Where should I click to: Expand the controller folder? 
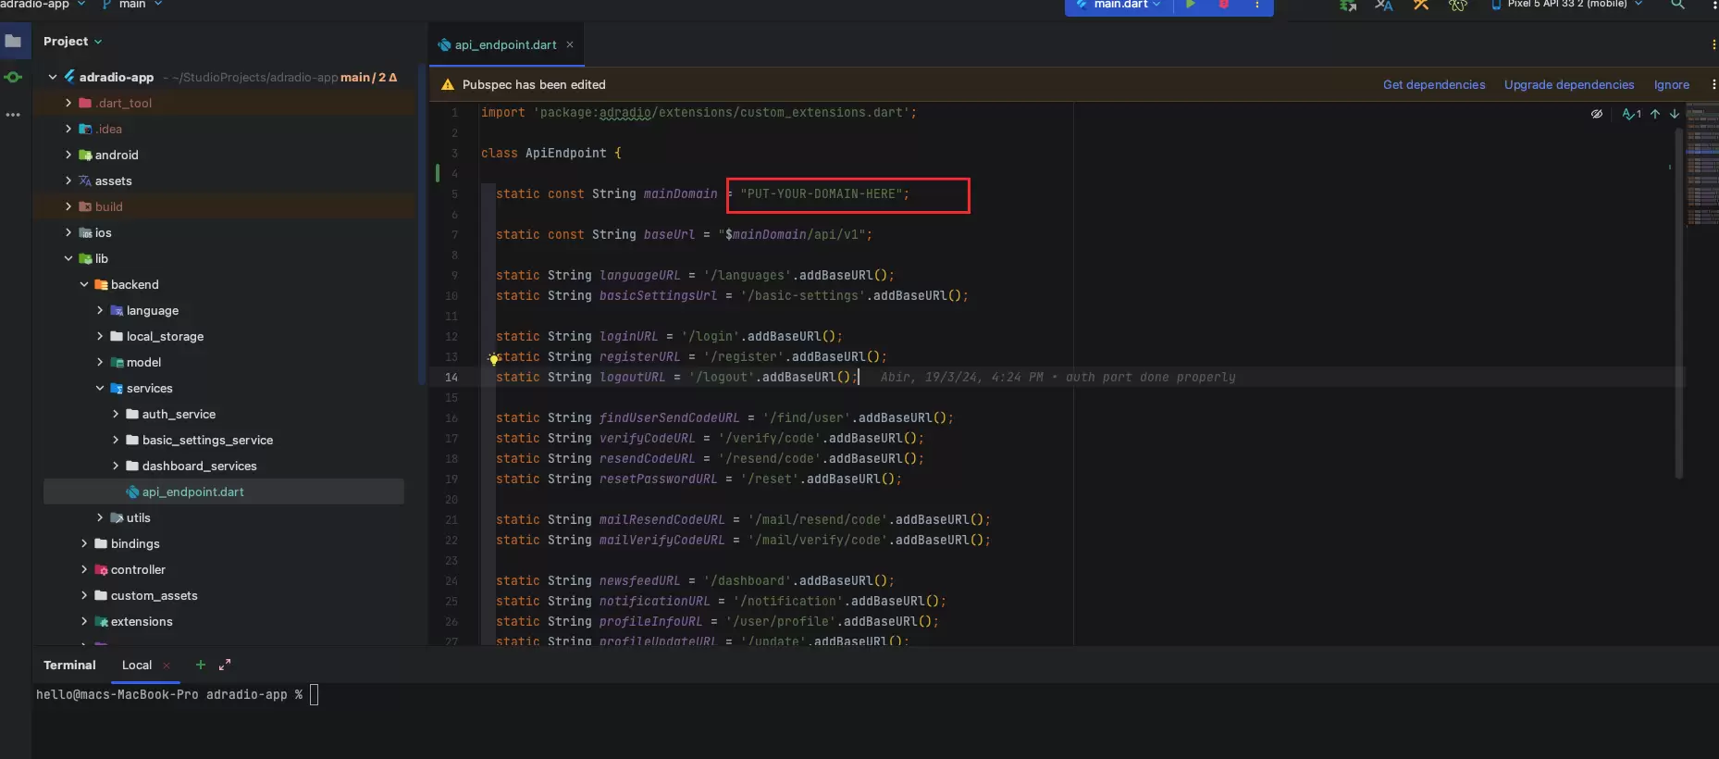(x=84, y=569)
